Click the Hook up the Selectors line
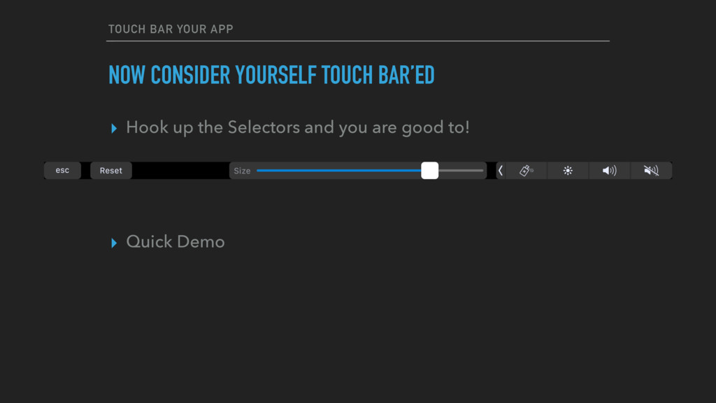716x403 pixels. point(298,127)
